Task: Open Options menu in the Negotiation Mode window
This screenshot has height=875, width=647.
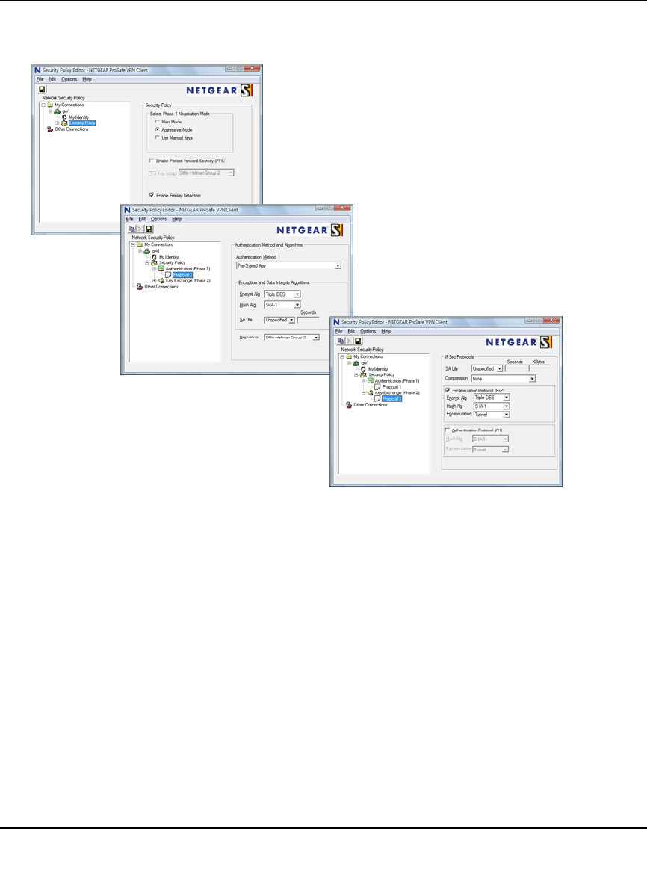Action: click(69, 79)
